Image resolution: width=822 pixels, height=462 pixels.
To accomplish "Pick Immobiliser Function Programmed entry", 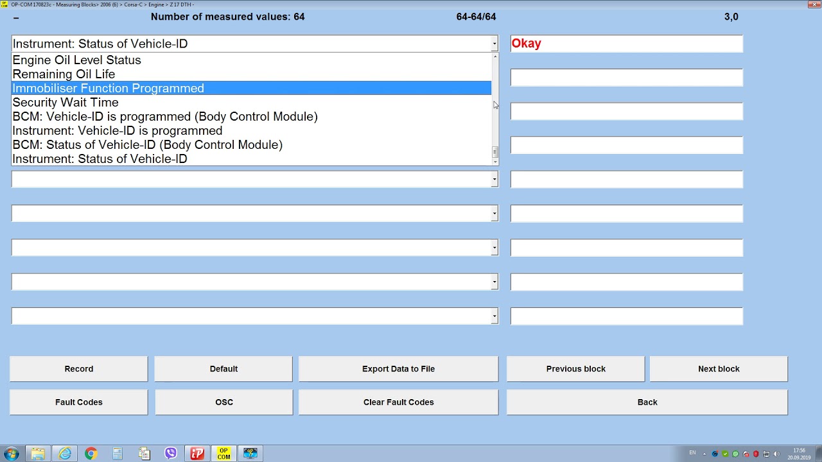I will coord(252,89).
